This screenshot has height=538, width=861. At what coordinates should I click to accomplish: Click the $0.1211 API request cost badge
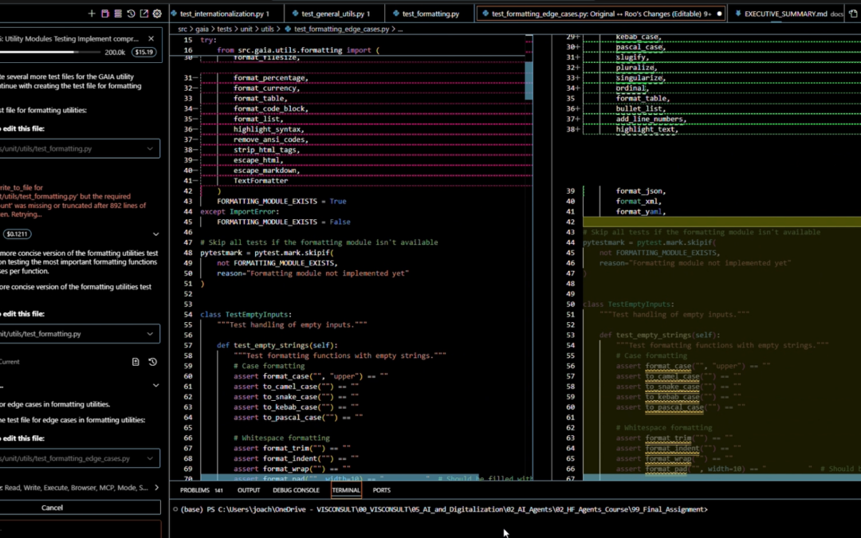click(17, 234)
